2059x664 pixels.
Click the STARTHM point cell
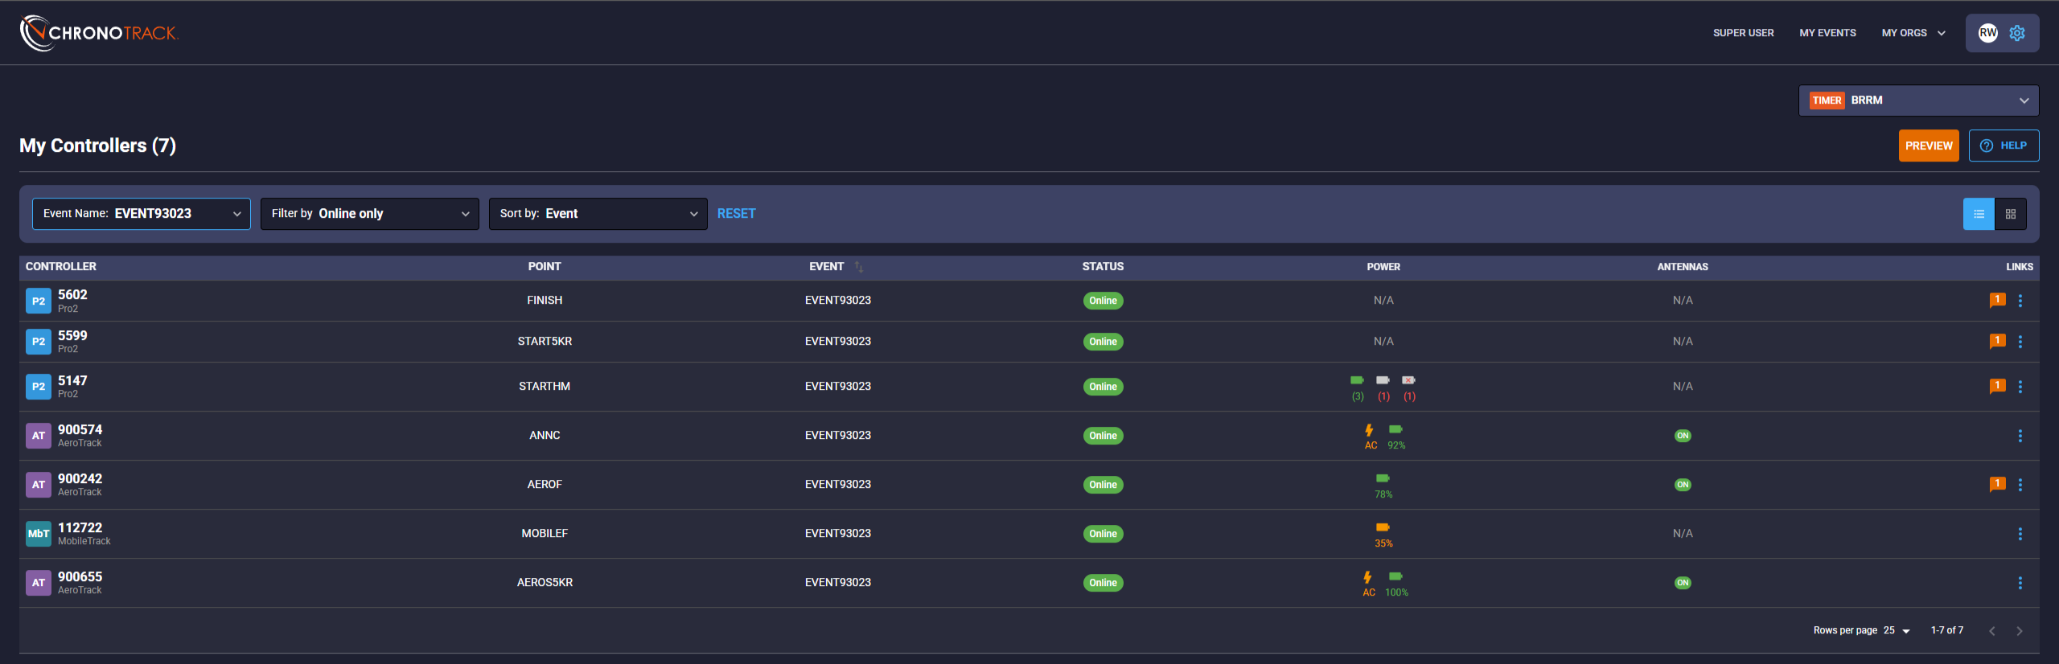click(545, 387)
